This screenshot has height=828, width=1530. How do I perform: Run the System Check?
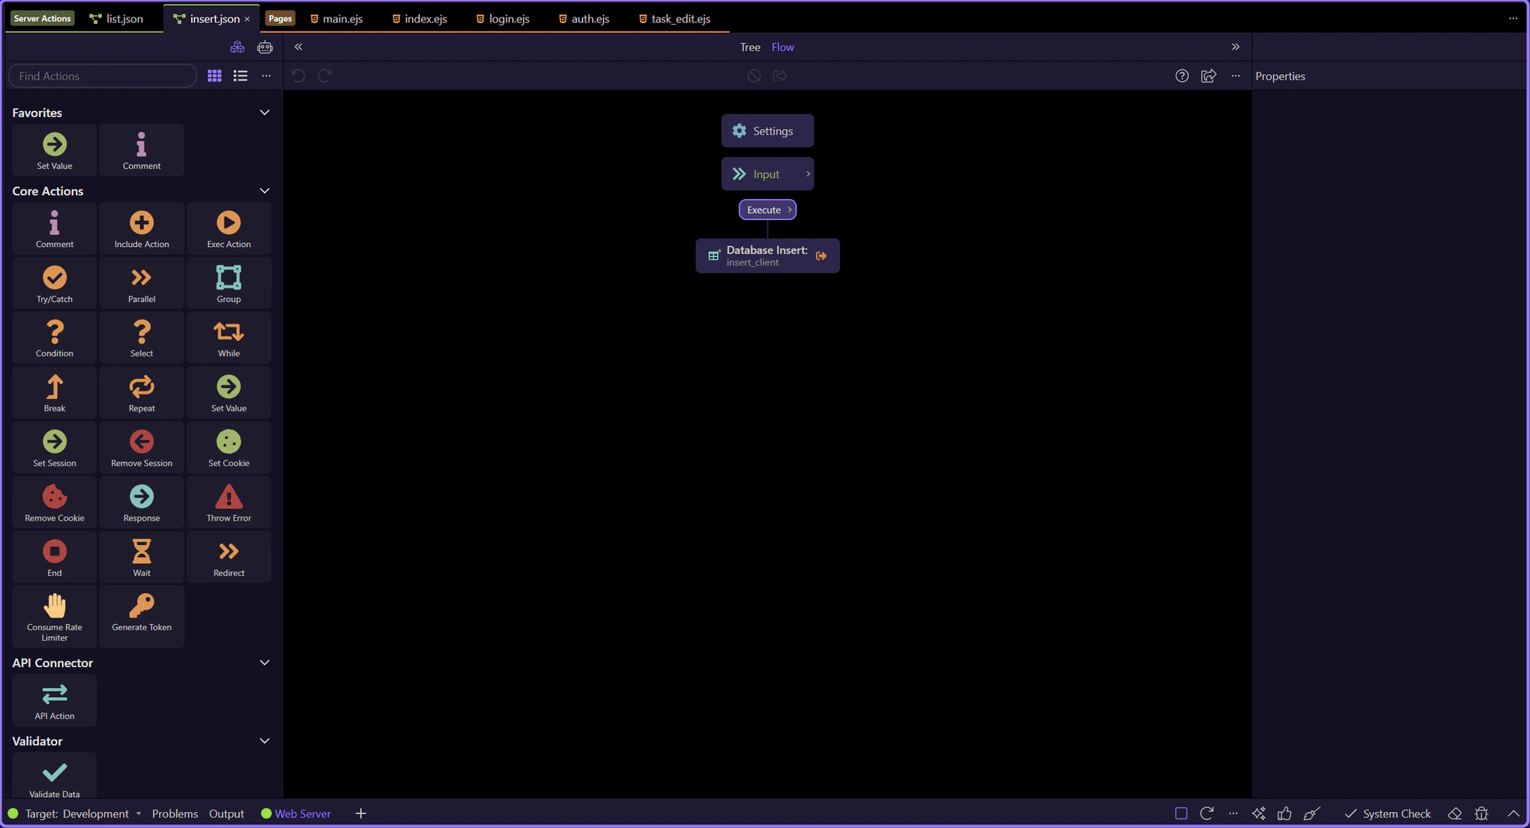tap(1387, 814)
